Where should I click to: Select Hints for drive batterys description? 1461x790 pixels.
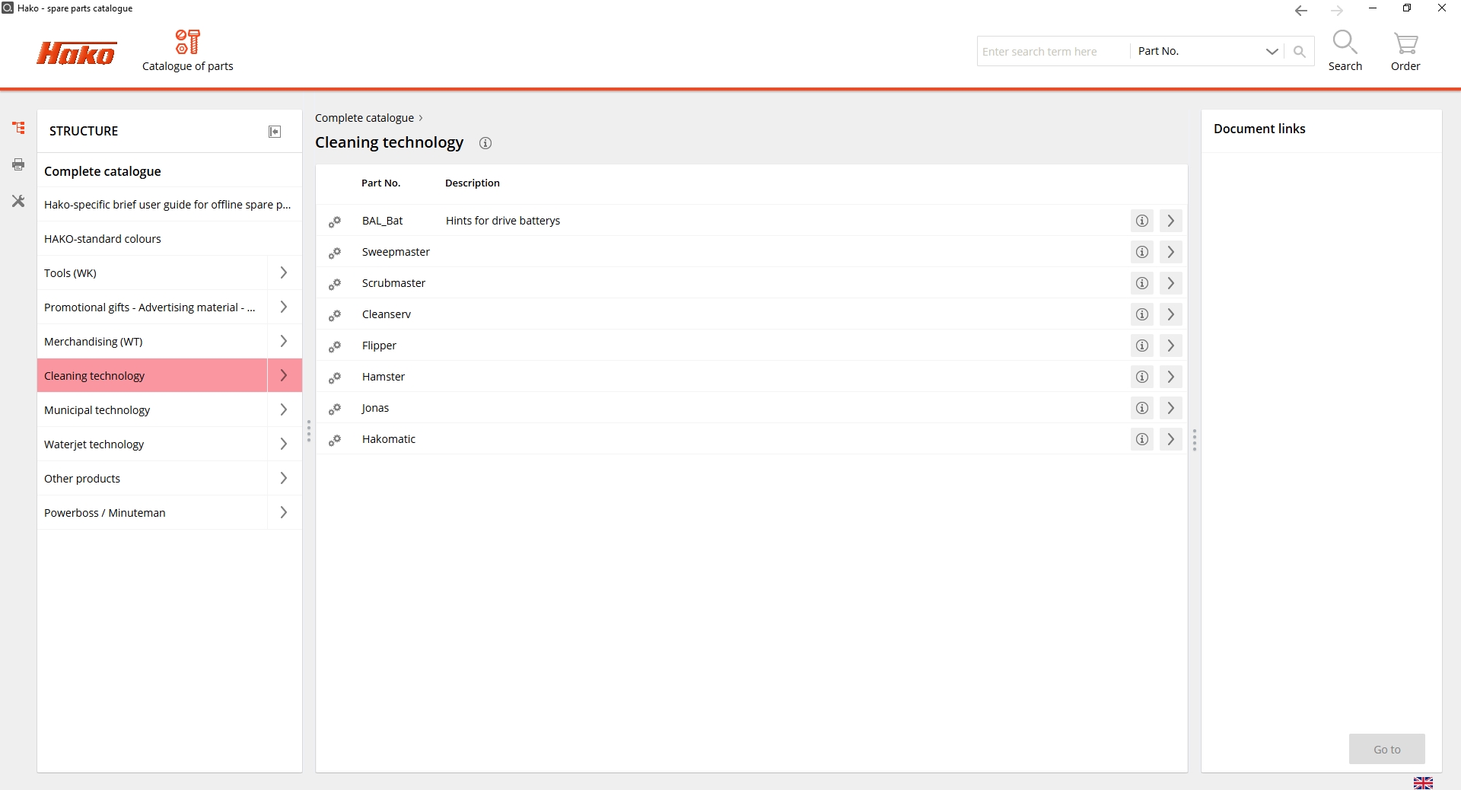point(503,221)
